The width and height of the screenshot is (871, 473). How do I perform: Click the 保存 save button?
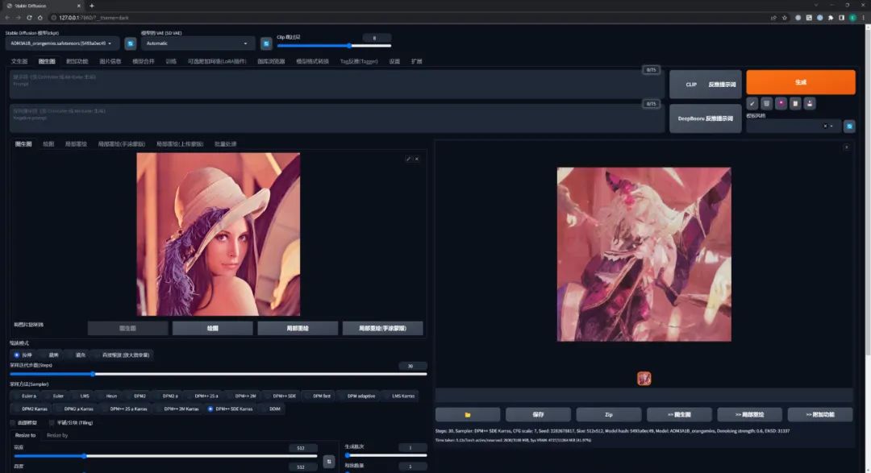538,415
